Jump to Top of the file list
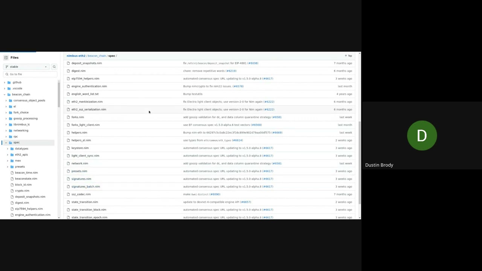Screen dimensions: 482x271 (x=348, y=56)
